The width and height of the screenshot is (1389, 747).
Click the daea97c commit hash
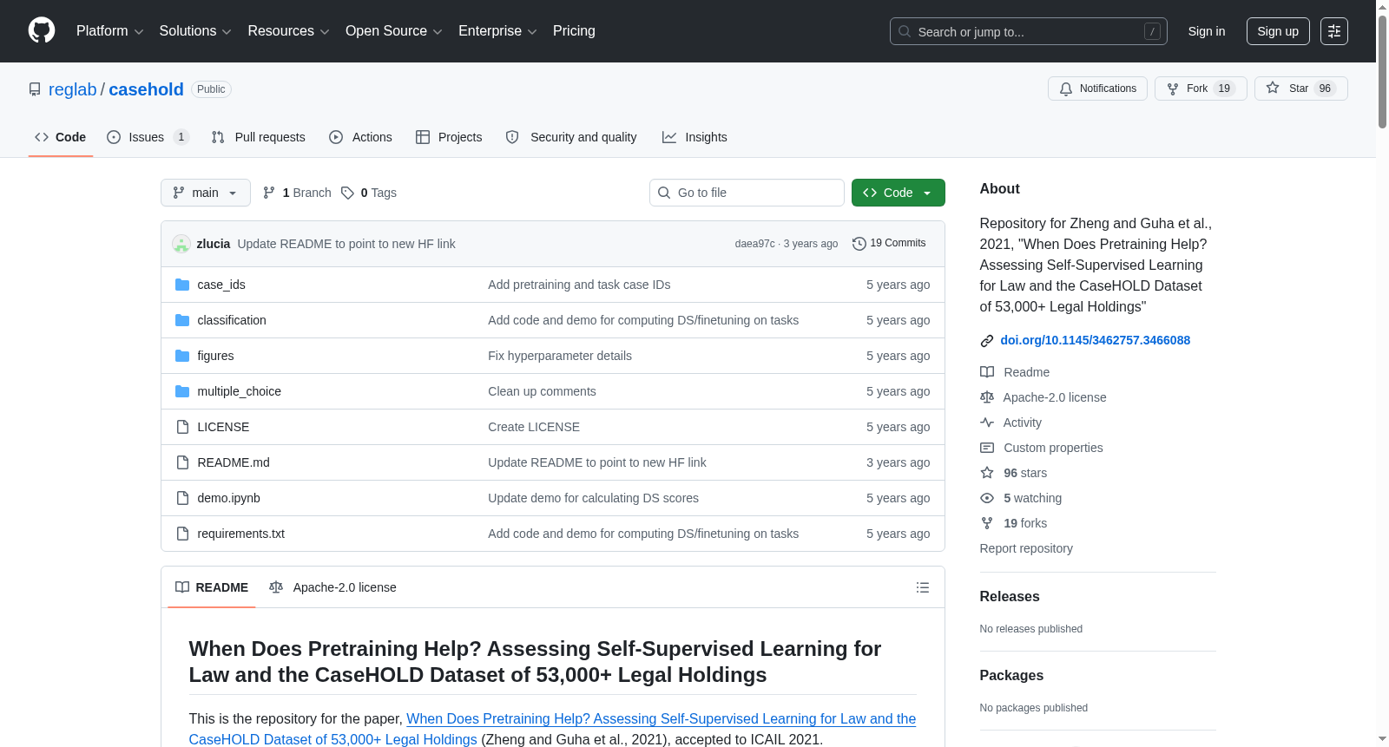coord(755,244)
